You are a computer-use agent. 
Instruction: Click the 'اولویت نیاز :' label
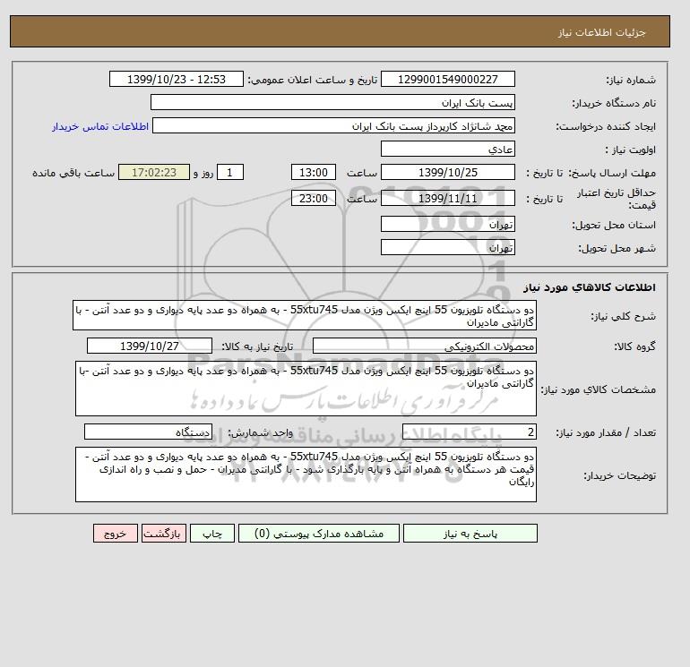click(x=630, y=150)
